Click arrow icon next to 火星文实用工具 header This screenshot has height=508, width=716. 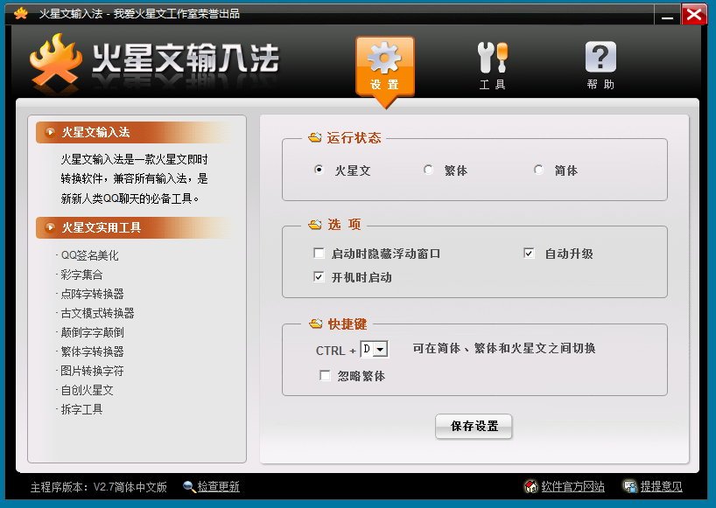coord(50,227)
